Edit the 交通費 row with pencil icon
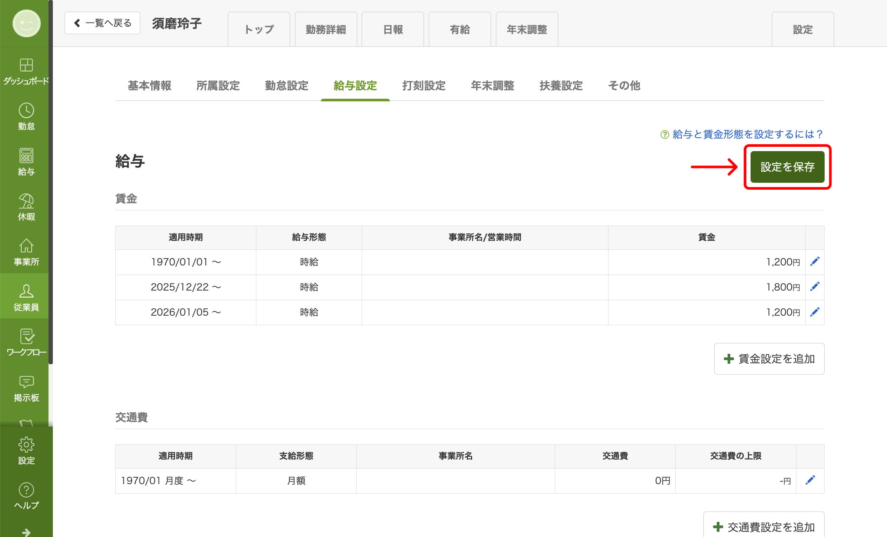Screen dimensions: 887x537 (x=810, y=480)
